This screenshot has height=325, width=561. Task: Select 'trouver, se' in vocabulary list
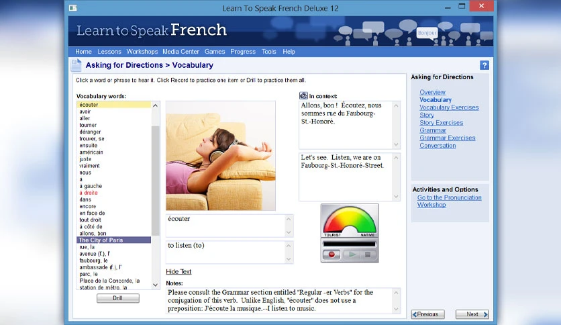[x=114, y=138]
